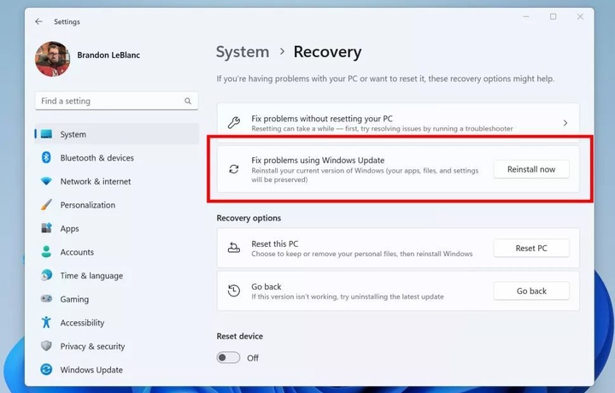This screenshot has height=393, width=615.
Task: Click the Accessibility figure icon
Action: pos(46,322)
